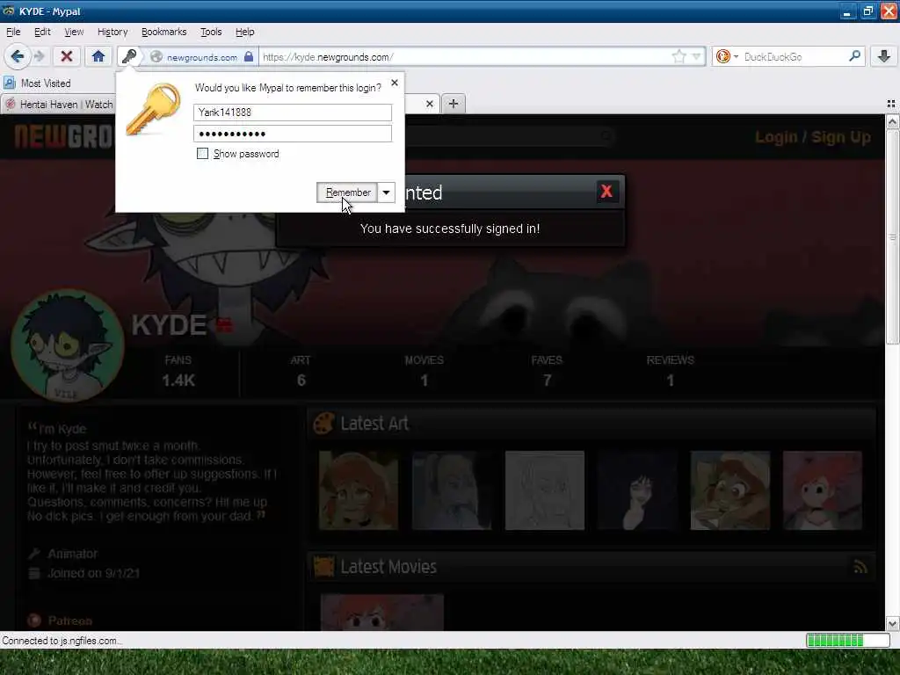Open the Bookmarks menu
The height and width of the screenshot is (675, 900).
pos(164,32)
